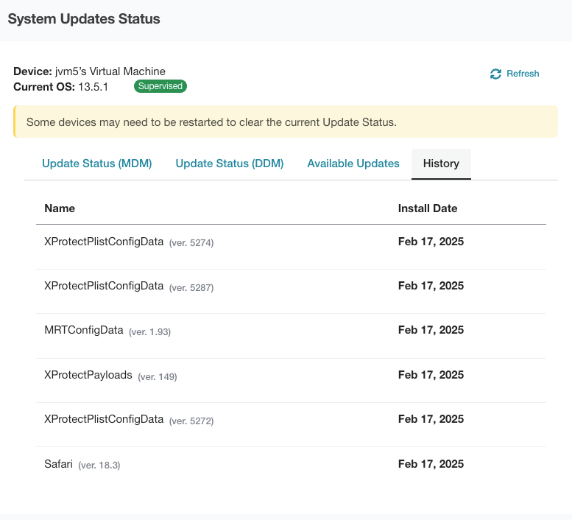Viewport: 572px width, 520px height.
Task: Select the Safari ver. 18.3 row
Action: click(x=291, y=469)
